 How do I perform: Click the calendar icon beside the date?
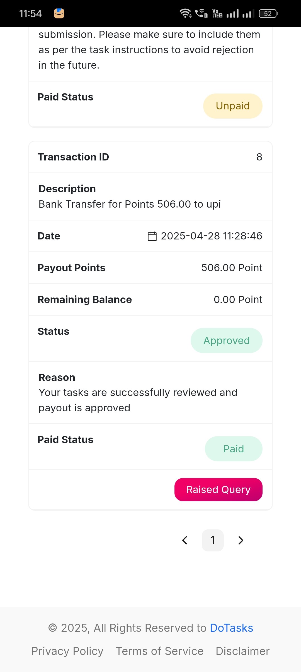[x=152, y=236]
